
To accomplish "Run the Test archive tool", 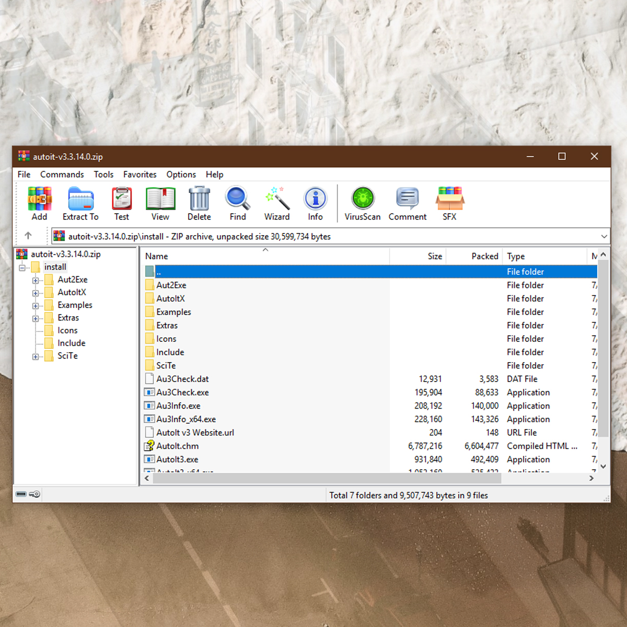I will [121, 203].
